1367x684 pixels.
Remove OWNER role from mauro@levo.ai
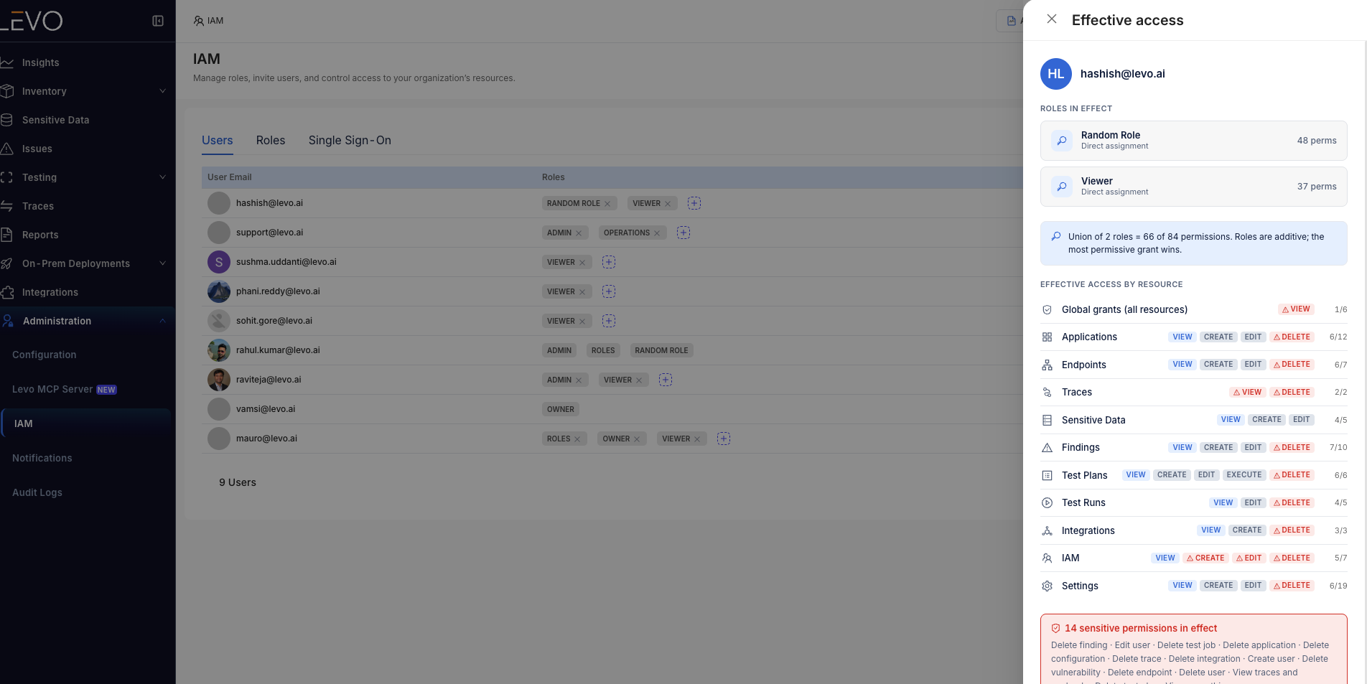click(x=637, y=439)
